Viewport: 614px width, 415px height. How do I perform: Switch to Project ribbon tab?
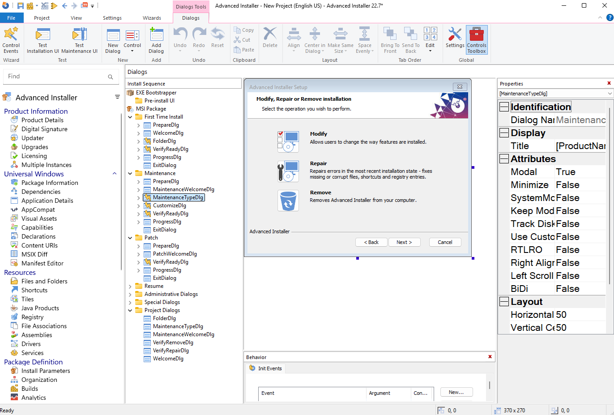[42, 18]
